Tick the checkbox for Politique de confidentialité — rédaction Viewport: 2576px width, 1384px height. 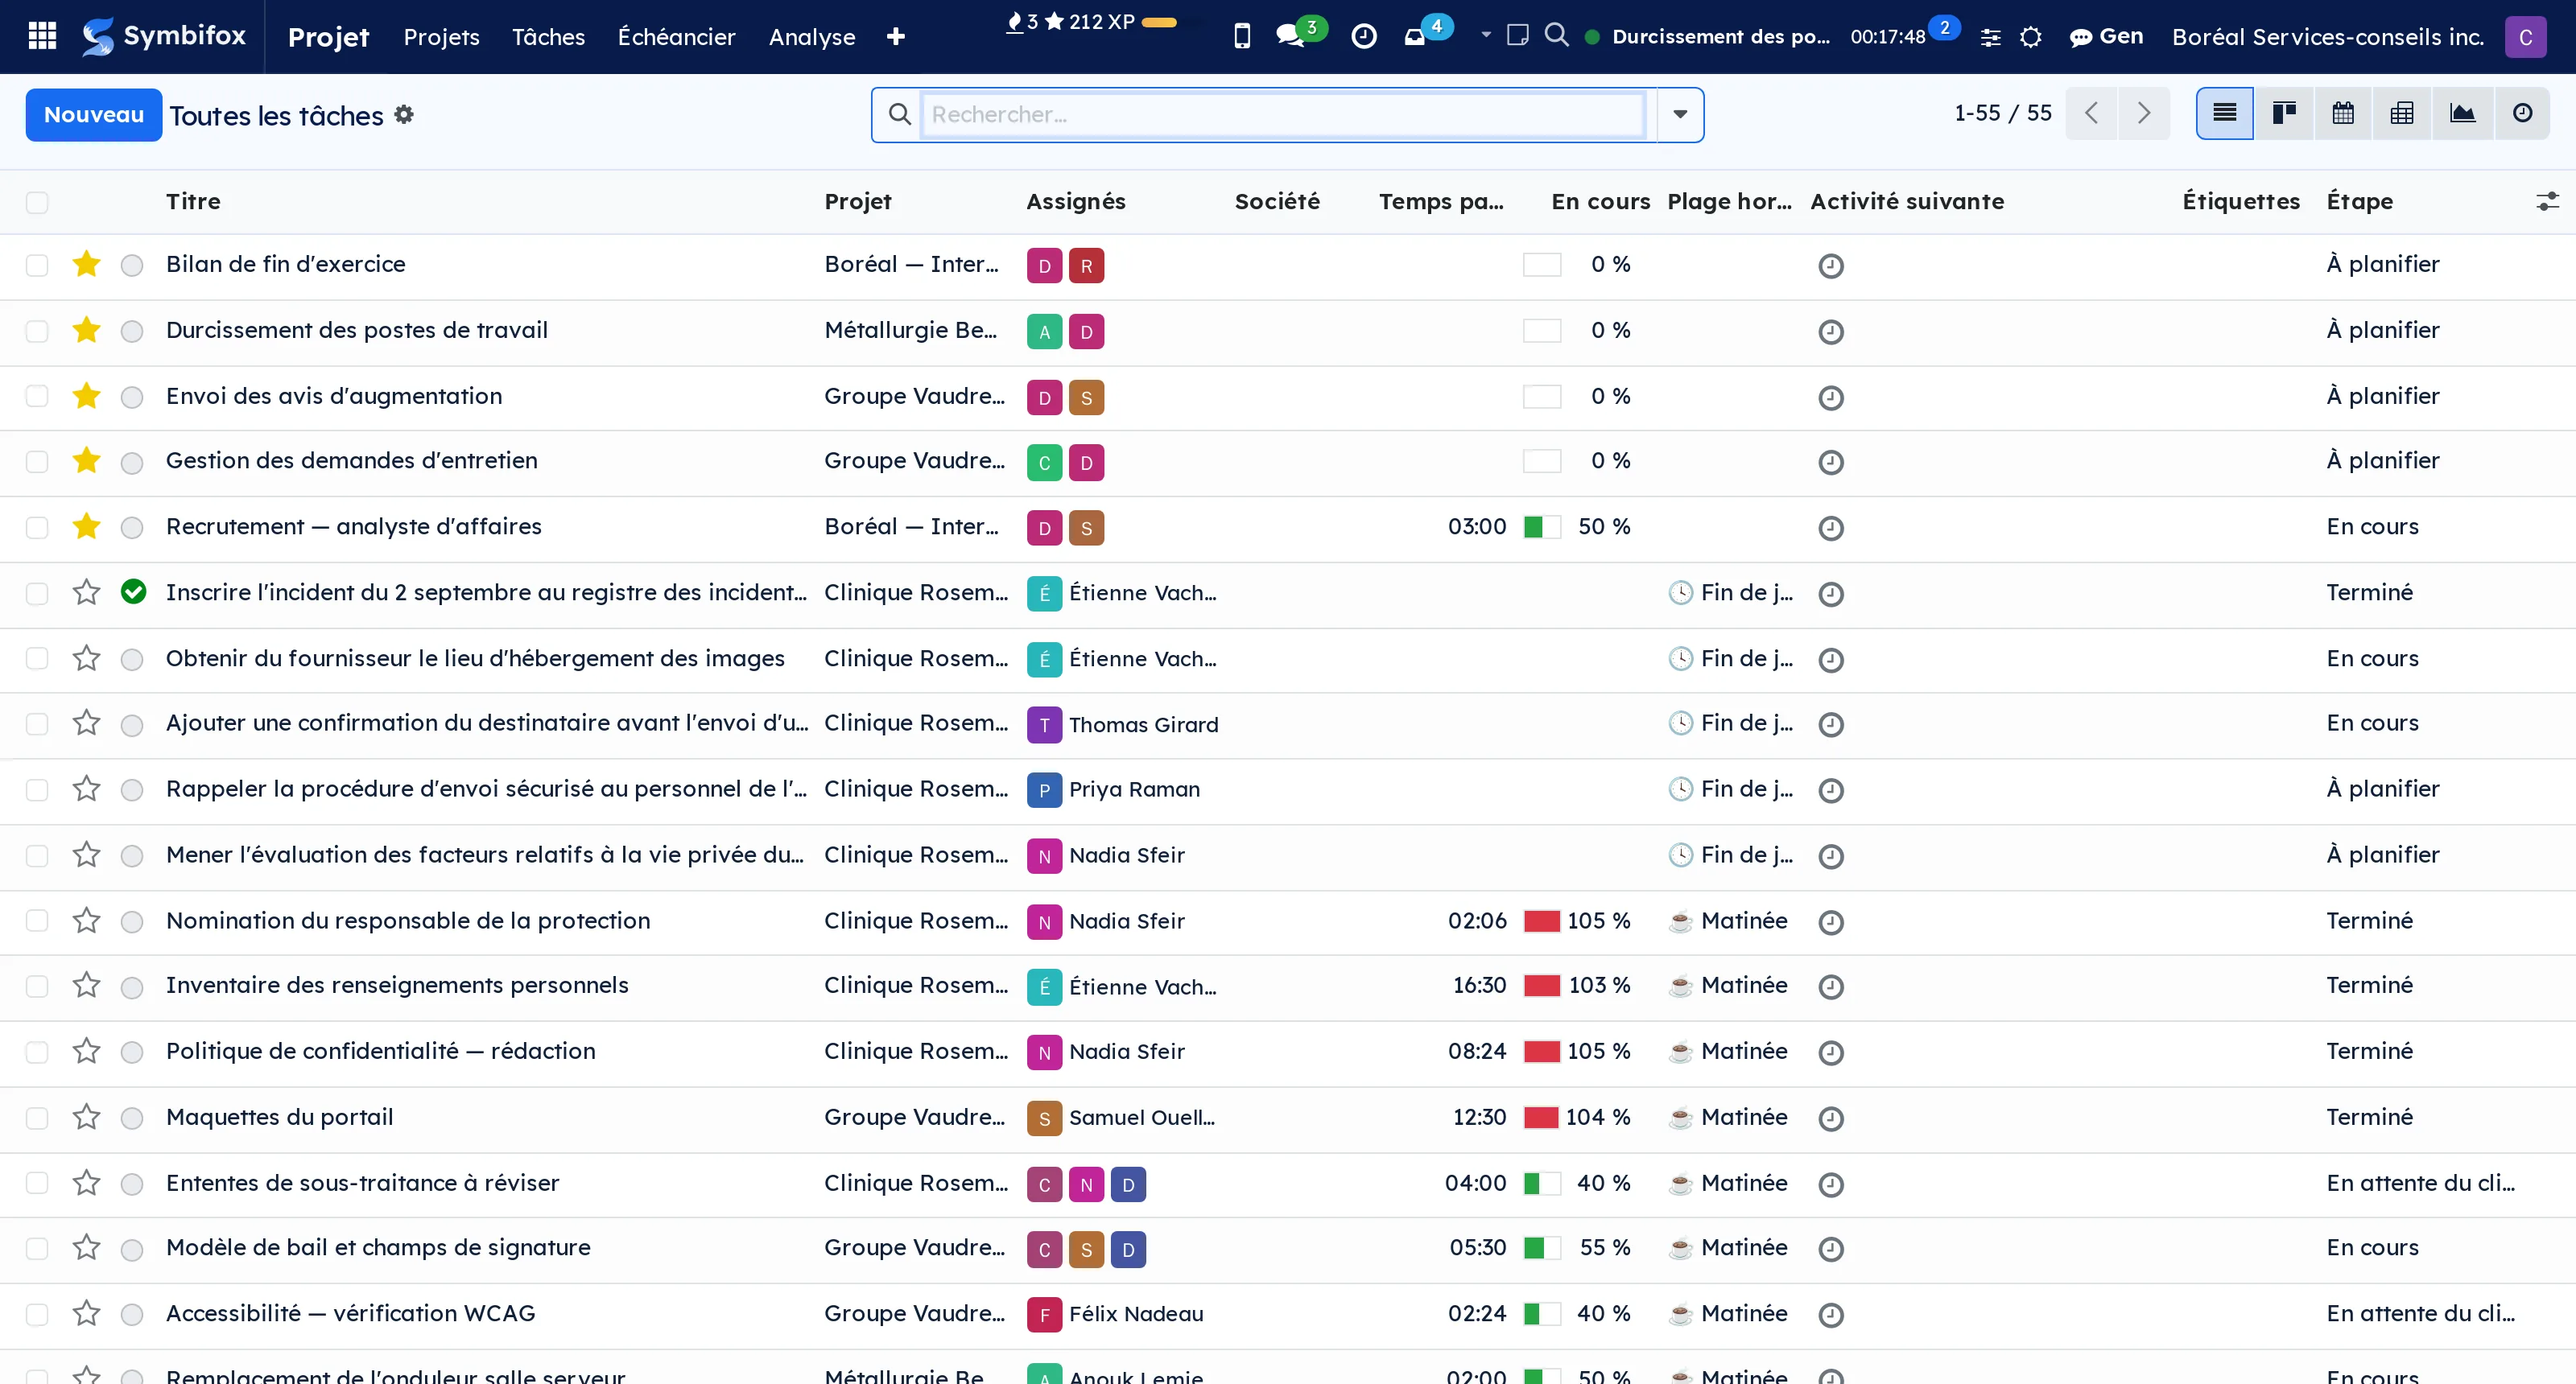(x=37, y=1052)
